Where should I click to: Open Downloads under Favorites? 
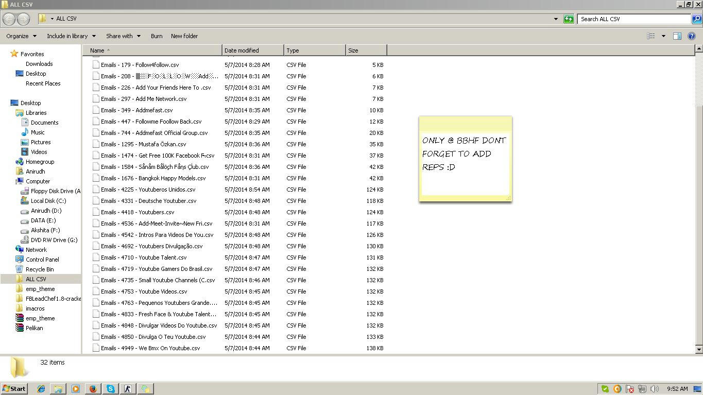(x=39, y=64)
